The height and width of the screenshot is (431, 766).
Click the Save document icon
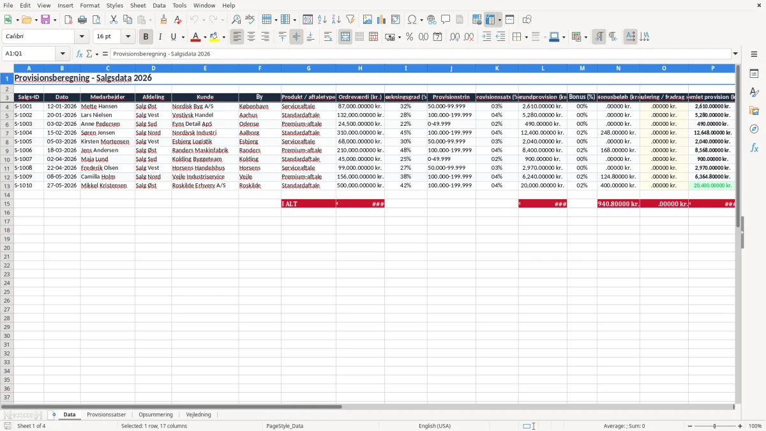45,20
